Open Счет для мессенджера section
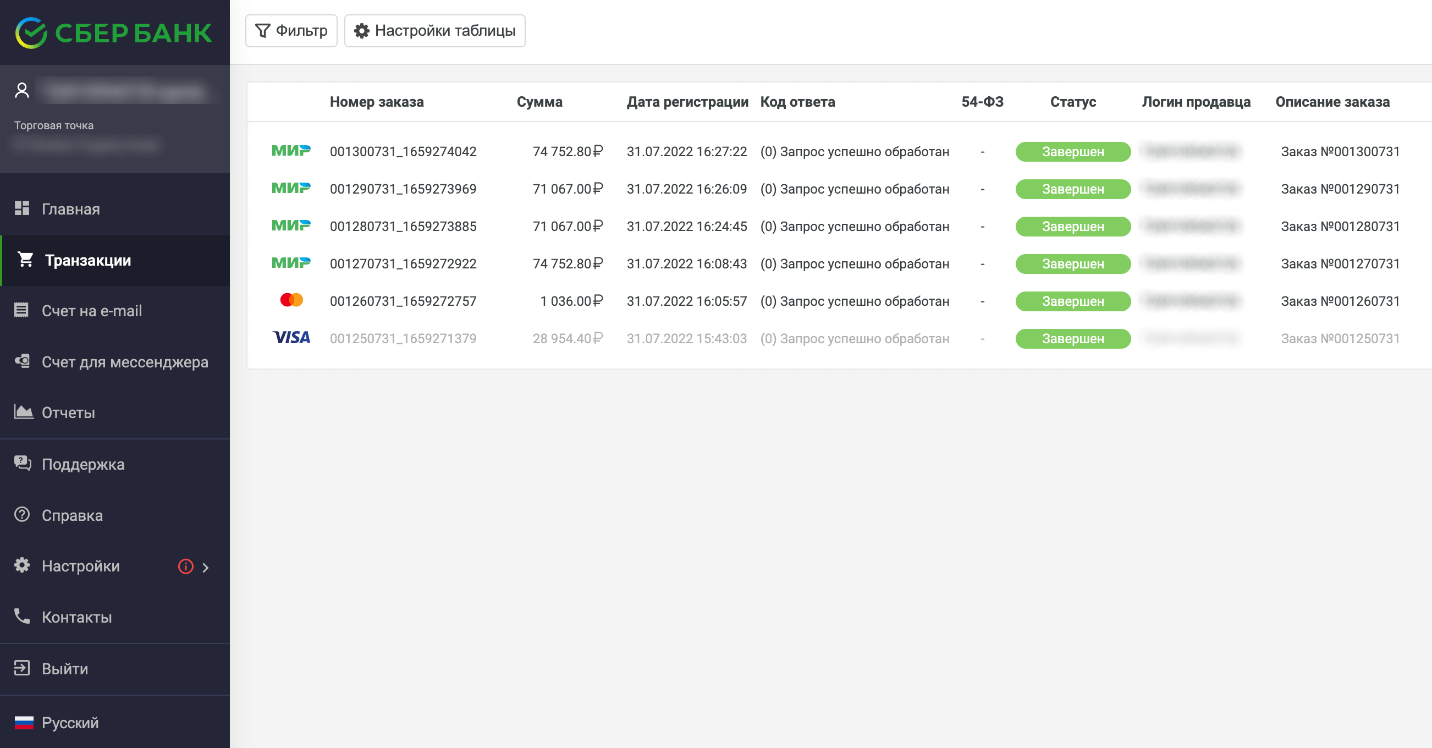Image resolution: width=1432 pixels, height=748 pixels. point(114,362)
